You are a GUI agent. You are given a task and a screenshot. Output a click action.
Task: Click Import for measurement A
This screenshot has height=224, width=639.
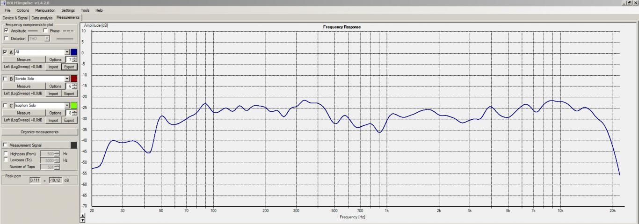pos(53,67)
